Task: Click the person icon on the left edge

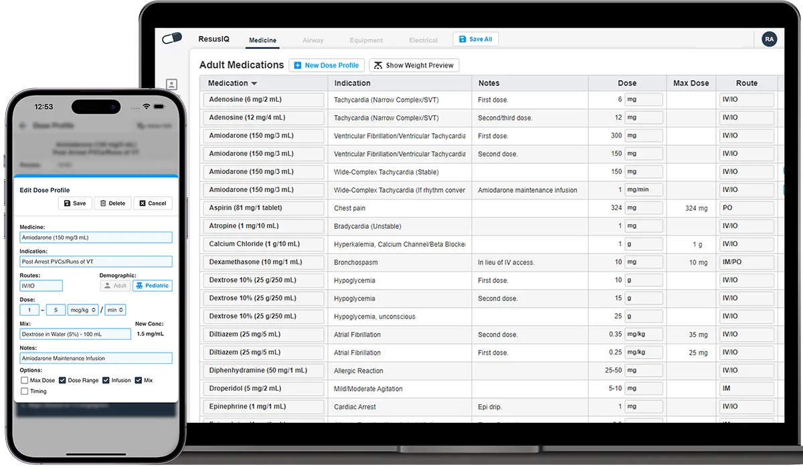Action: 171,84
